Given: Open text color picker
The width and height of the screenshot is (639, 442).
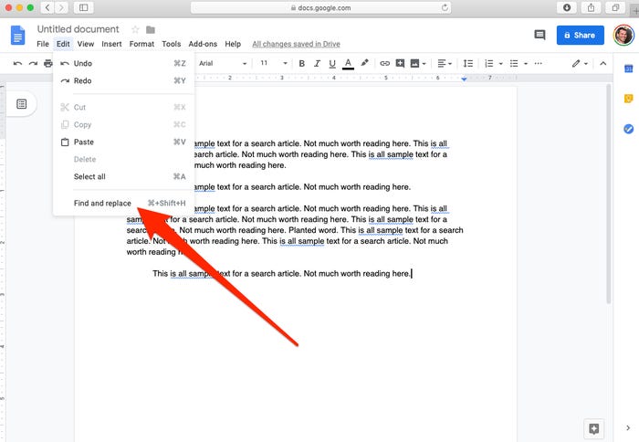Looking at the screenshot, I should tap(348, 63).
